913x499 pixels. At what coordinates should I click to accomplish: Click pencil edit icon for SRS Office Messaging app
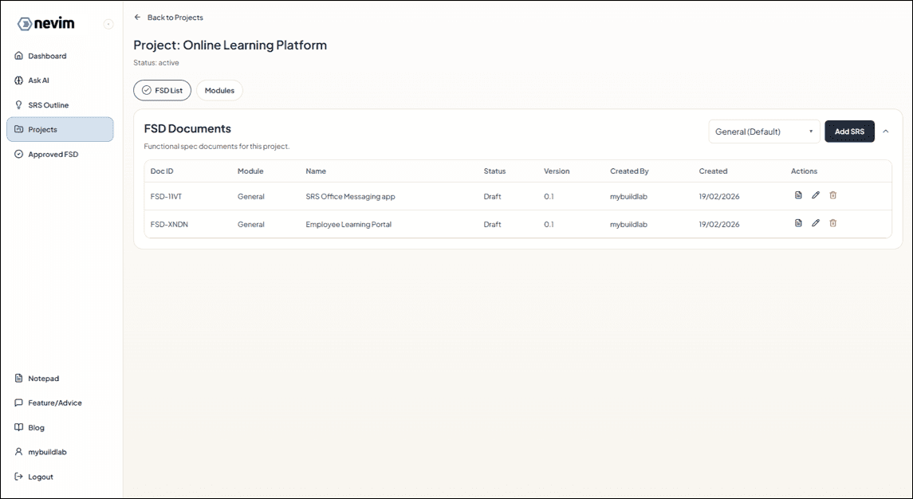point(816,195)
